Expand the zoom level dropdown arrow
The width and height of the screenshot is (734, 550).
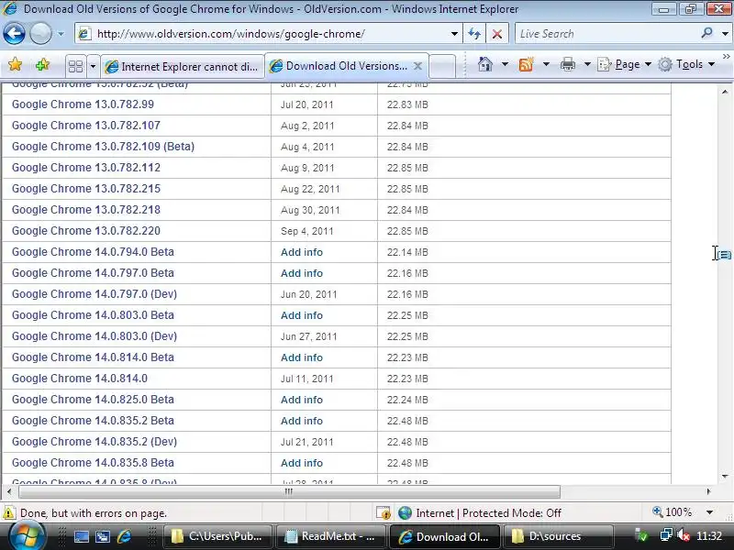pos(709,512)
